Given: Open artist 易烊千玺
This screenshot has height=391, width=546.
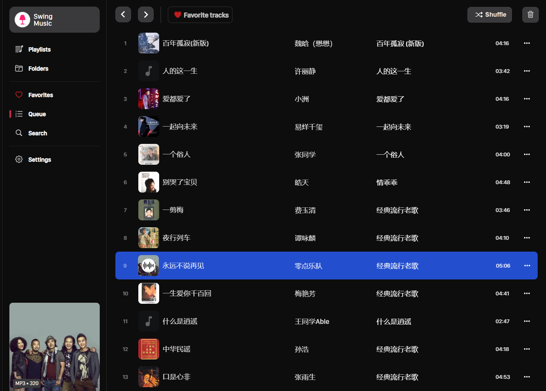Looking at the screenshot, I should point(309,127).
